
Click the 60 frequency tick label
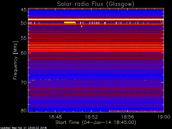[24, 53]
